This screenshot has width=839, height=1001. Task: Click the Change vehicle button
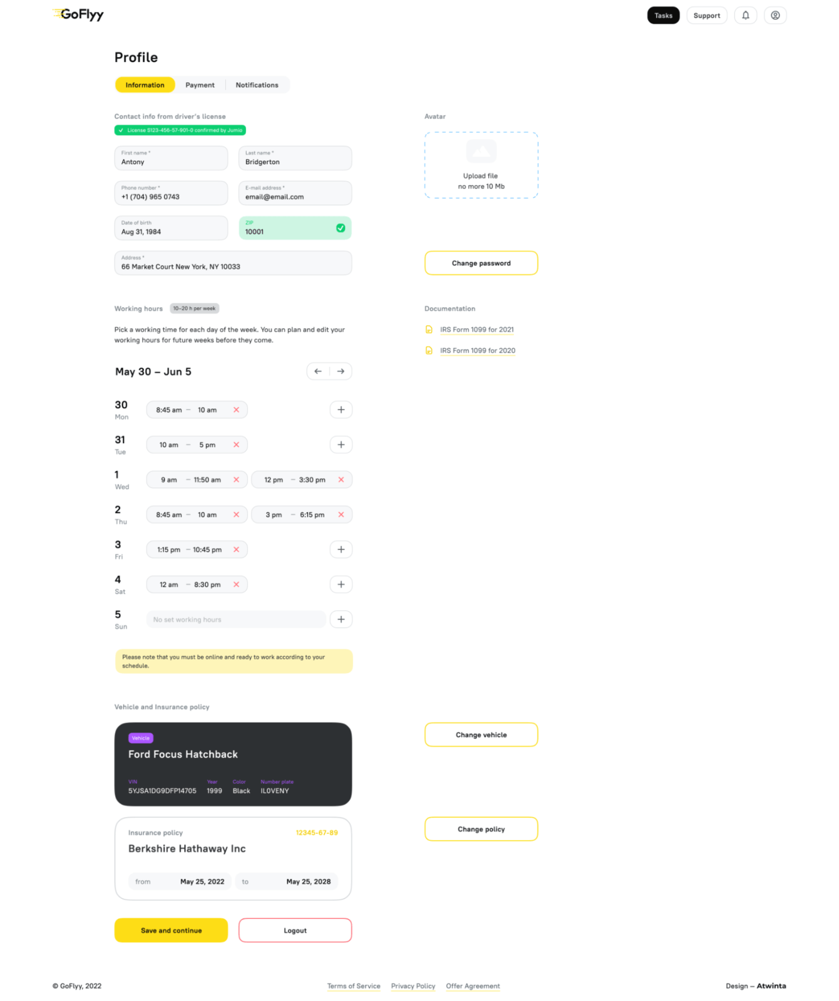tap(481, 735)
